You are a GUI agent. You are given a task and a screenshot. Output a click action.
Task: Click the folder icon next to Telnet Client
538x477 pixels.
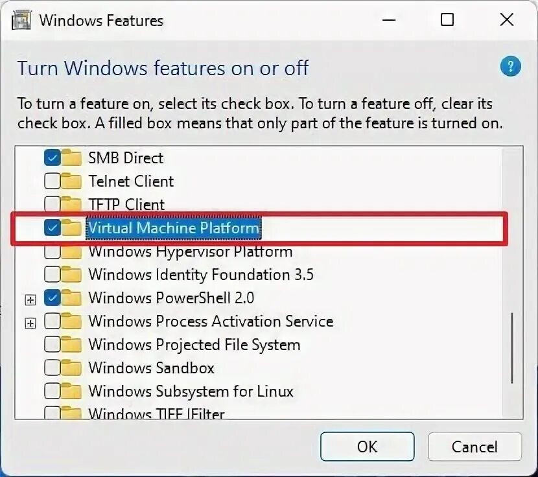[x=72, y=181]
